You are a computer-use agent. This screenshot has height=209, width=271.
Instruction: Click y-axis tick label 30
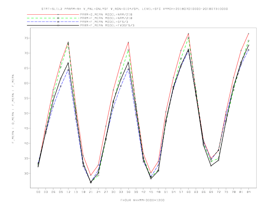(26, 173)
